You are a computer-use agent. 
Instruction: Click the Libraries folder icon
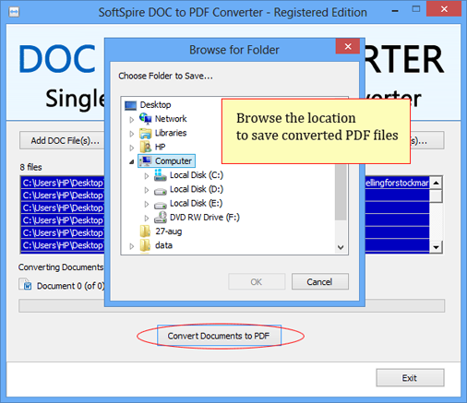coord(145,133)
